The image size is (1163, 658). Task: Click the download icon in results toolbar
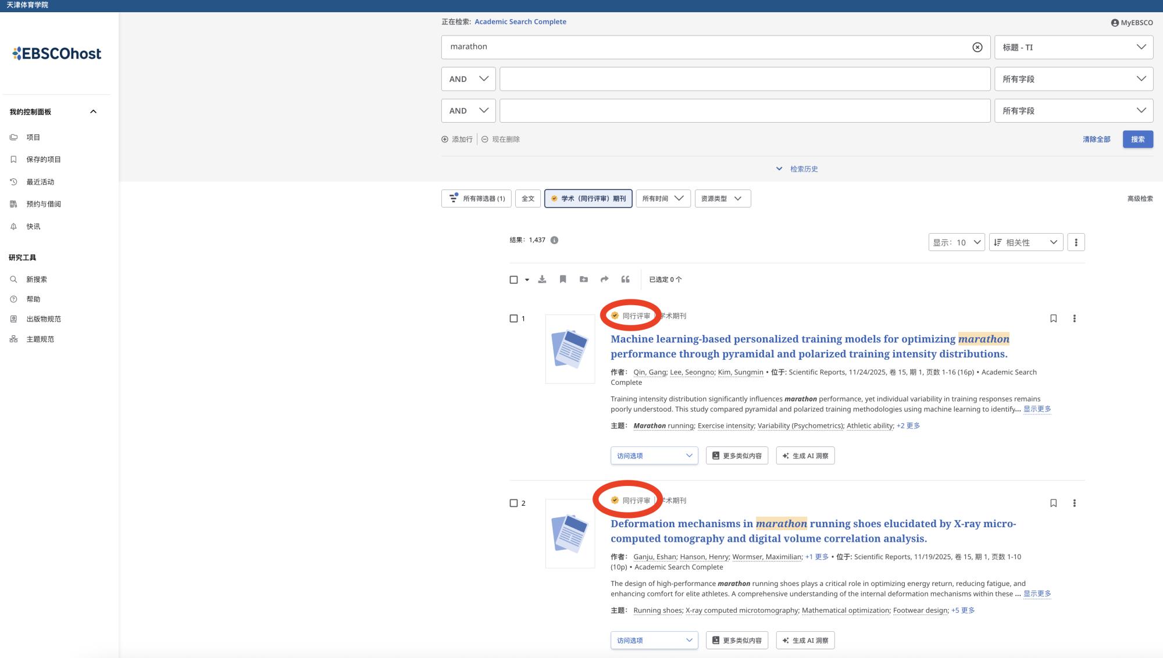point(542,280)
